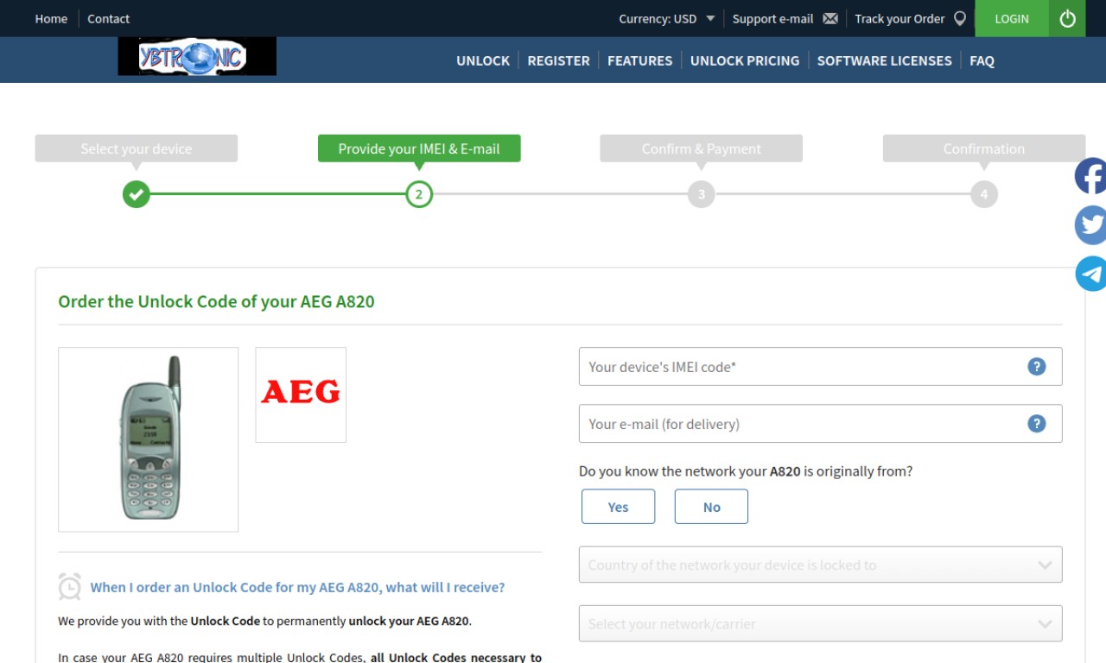Open the Telegram share icon

pos(1091,274)
